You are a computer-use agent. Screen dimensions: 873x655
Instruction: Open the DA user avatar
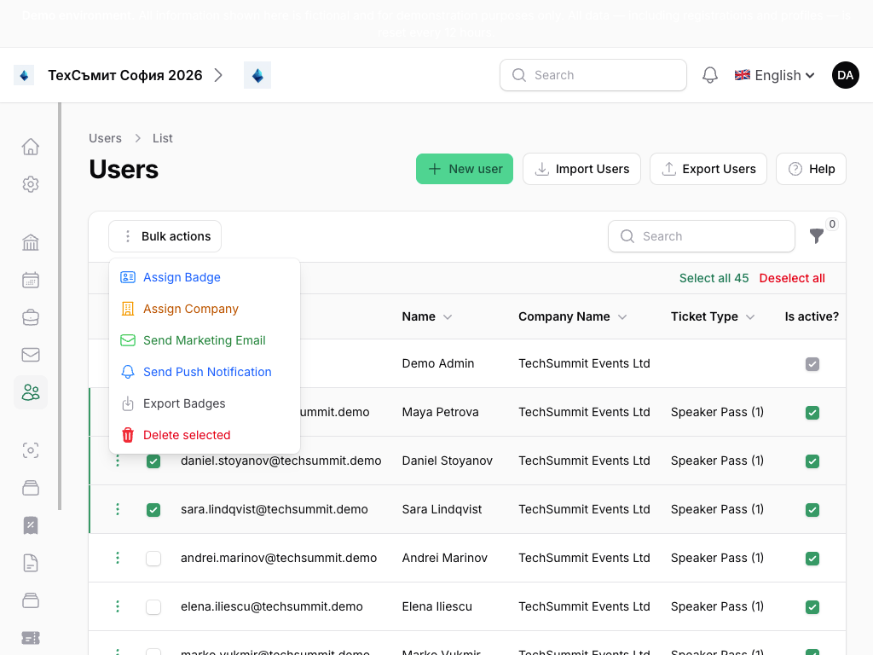click(845, 75)
